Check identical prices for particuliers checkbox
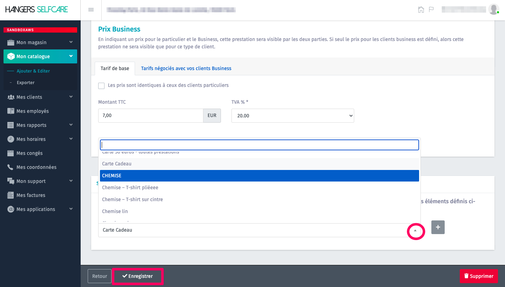This screenshot has height=287, width=505. (101, 86)
